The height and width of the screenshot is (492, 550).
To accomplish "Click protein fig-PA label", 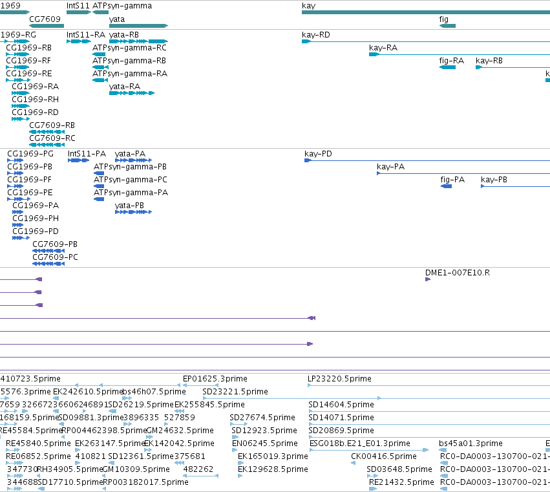I will coord(452,180).
